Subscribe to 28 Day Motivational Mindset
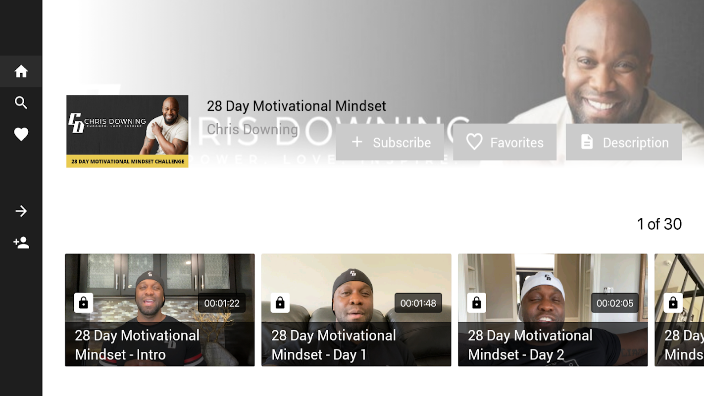This screenshot has width=704, height=396. point(390,142)
